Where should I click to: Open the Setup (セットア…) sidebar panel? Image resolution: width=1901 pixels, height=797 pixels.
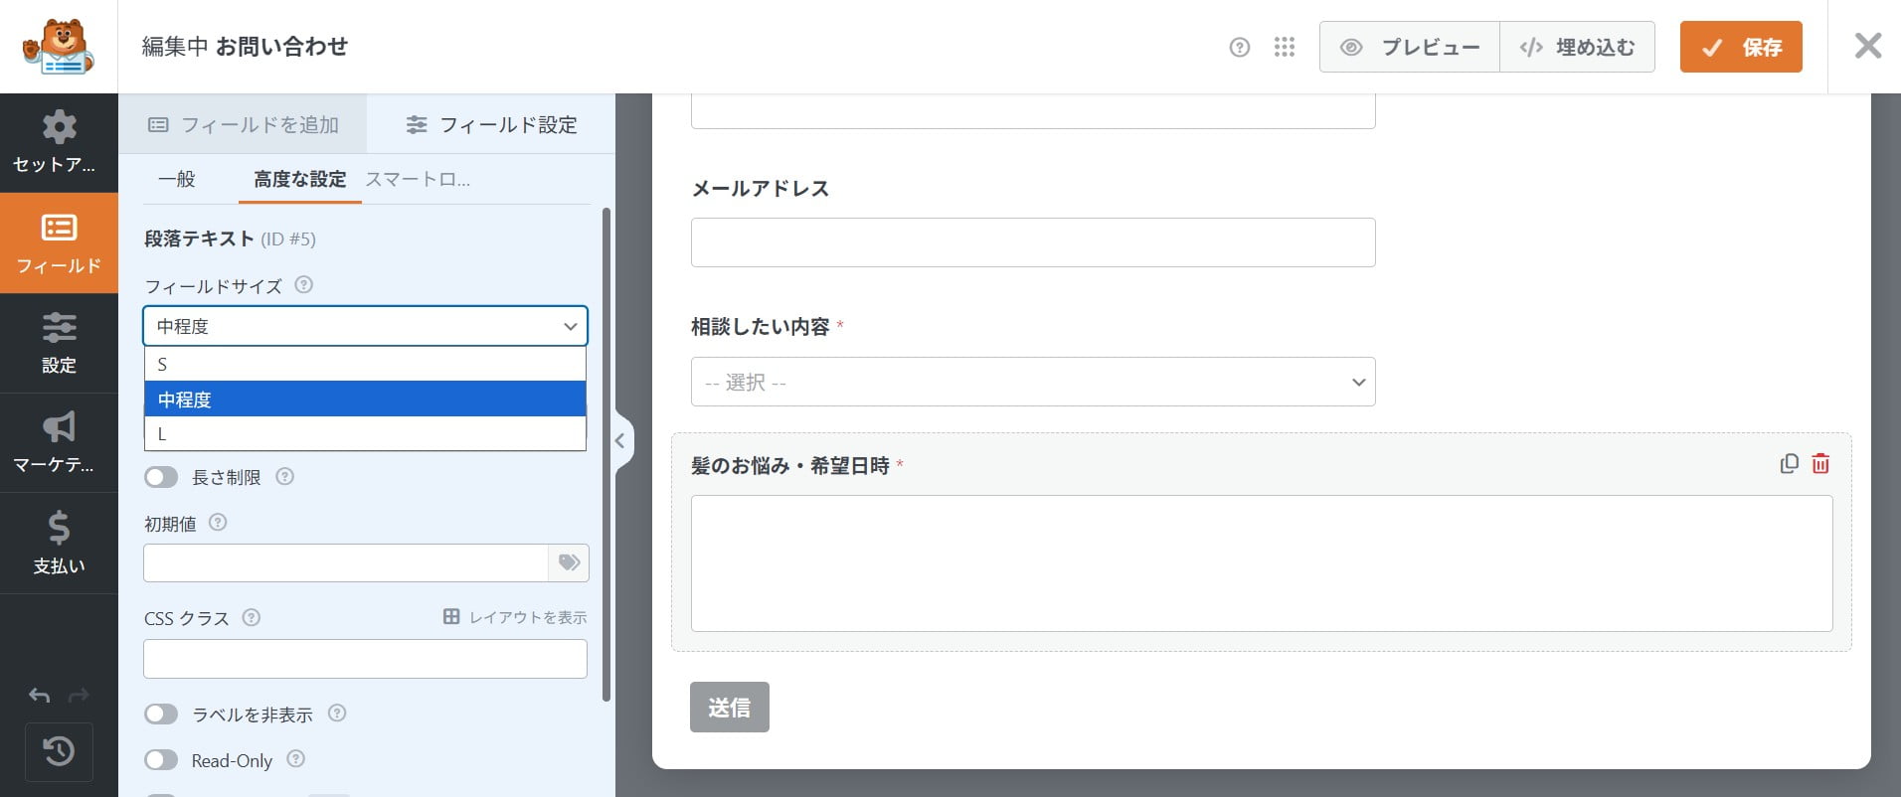[x=59, y=143]
